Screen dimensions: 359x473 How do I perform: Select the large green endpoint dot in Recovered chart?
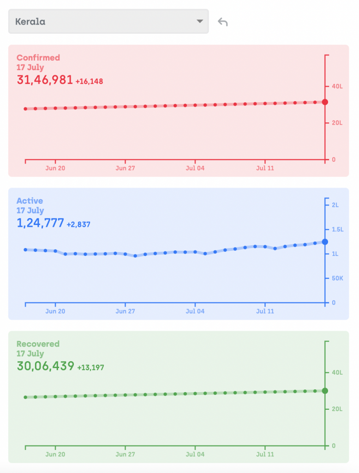[x=325, y=391]
